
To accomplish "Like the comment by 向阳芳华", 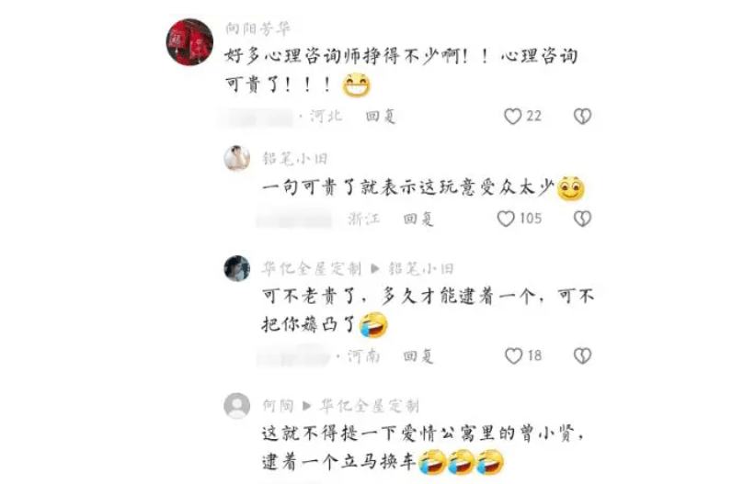I will pos(512,116).
